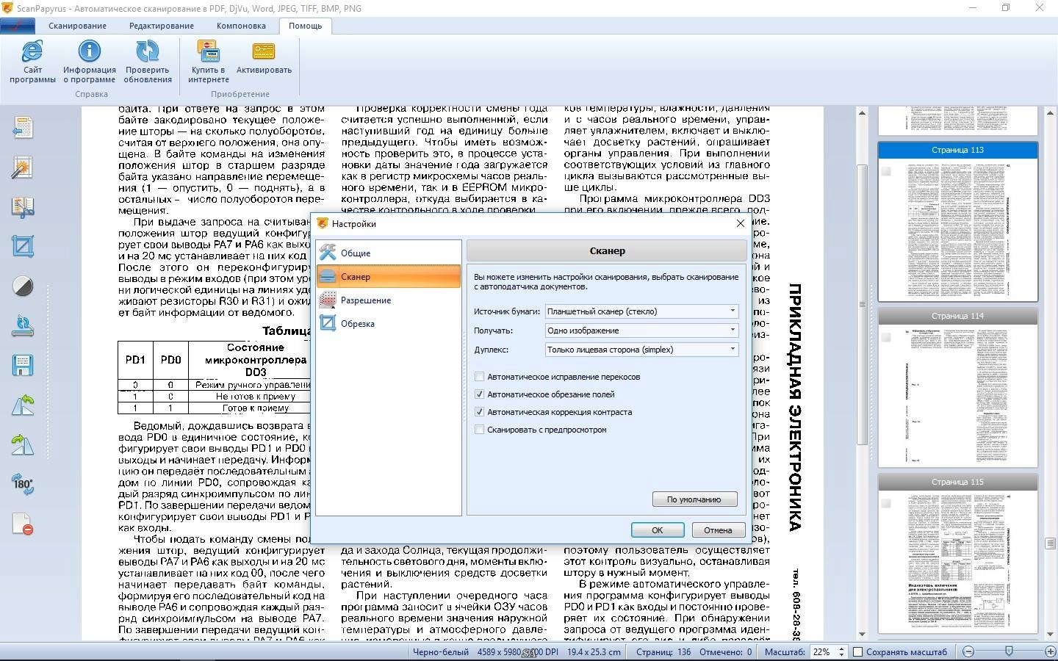1058x661 pixels.
Task: Click '19.4 x 25.3 cm' in status bar
Action: [x=594, y=651]
